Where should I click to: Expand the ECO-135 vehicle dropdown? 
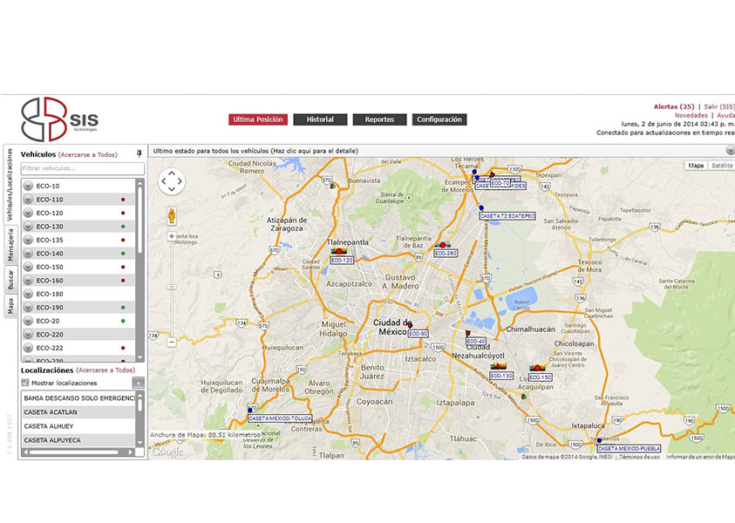click(28, 240)
